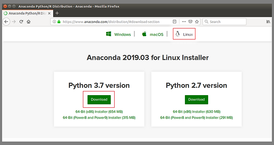Switch to the Windows installer tab
This screenshot has width=274, height=145.
pyautogui.click(x=118, y=34)
